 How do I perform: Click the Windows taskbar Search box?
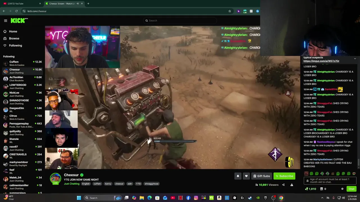point(103,198)
